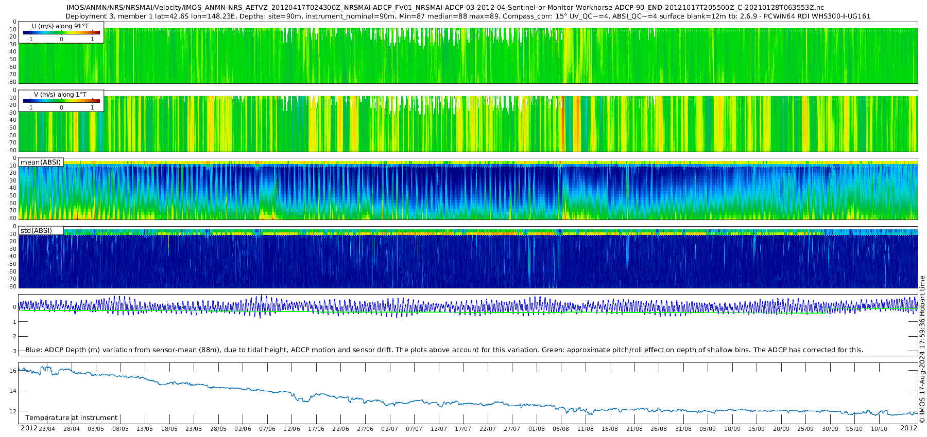Click the Deployment 3 metadata subtitle line
This screenshot has width=927, height=437.
[x=468, y=16]
